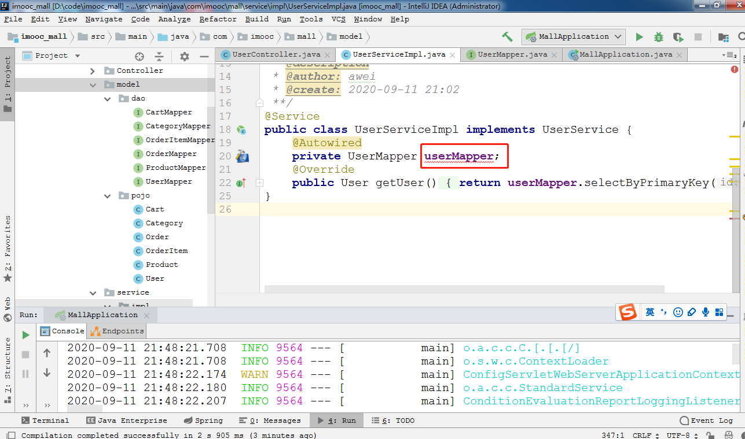Open the Java Enterprise tool window

click(x=127, y=421)
